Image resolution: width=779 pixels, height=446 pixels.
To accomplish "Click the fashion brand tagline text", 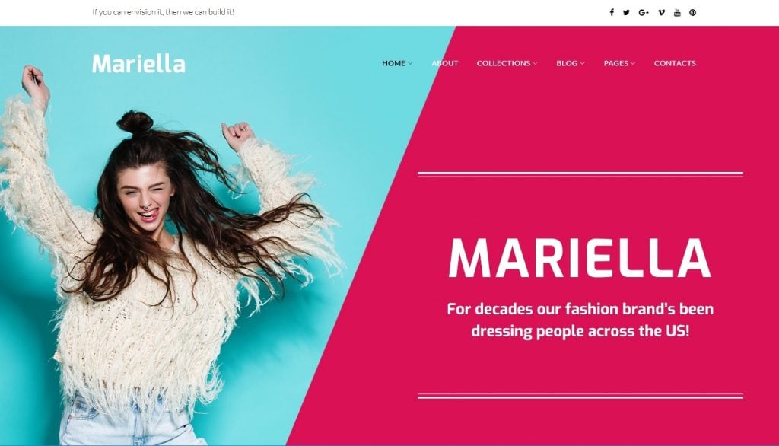I will coord(580,320).
